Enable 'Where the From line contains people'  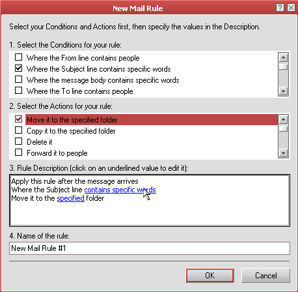point(19,57)
